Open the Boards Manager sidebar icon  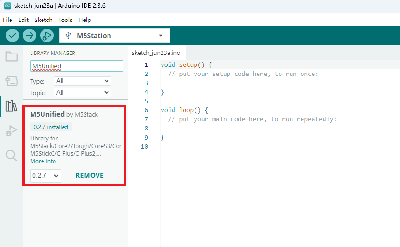(x=11, y=81)
